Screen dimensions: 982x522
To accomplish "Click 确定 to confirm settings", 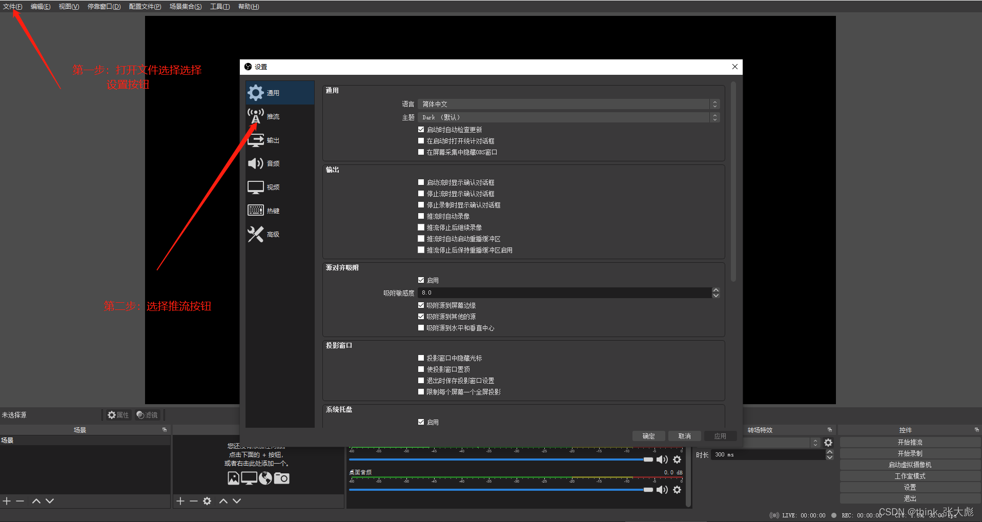I will coord(648,436).
